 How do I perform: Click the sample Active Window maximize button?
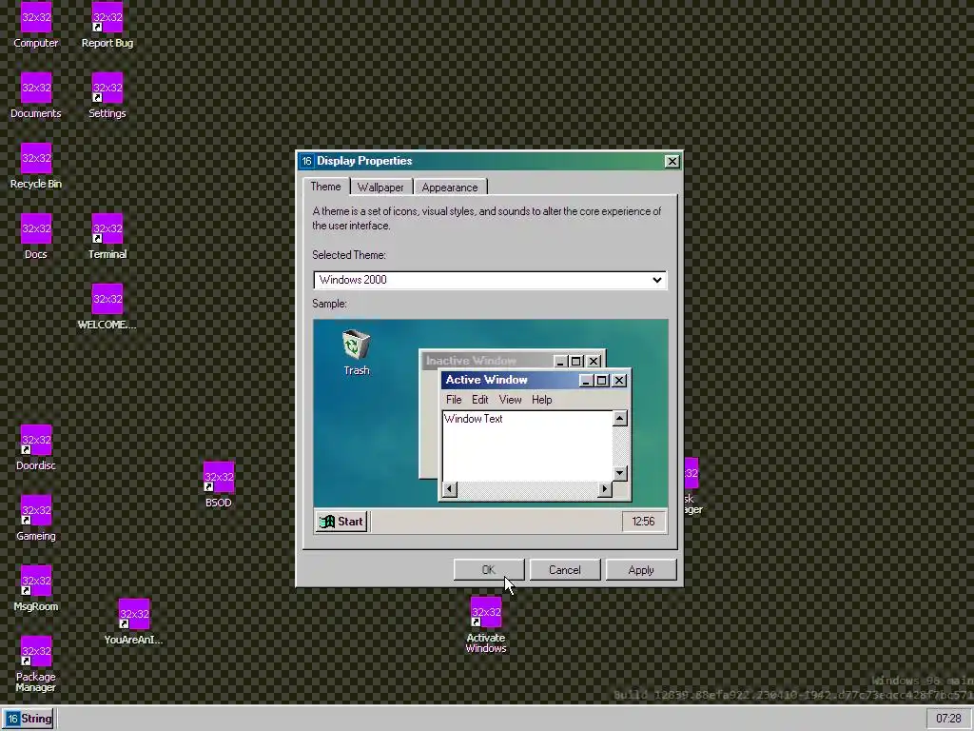[602, 381]
